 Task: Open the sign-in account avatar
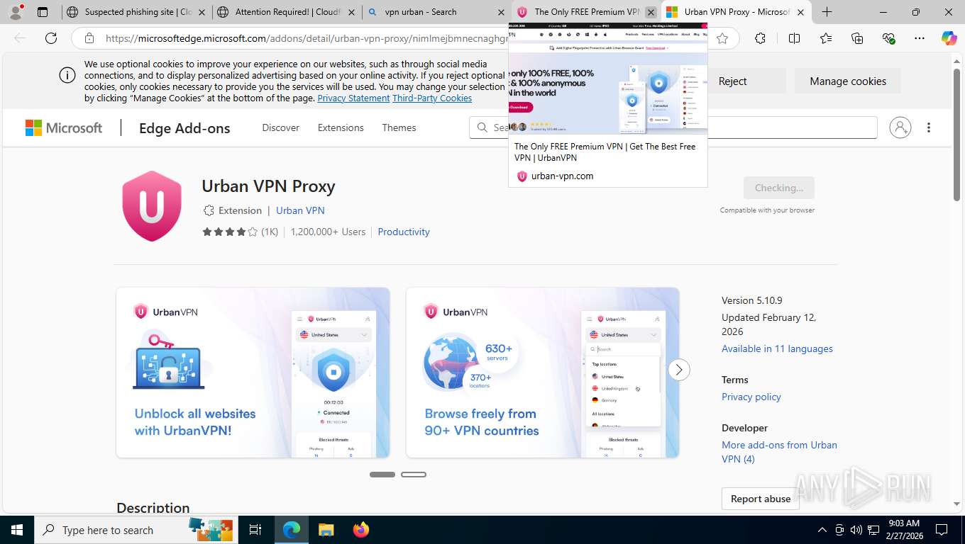click(x=900, y=127)
